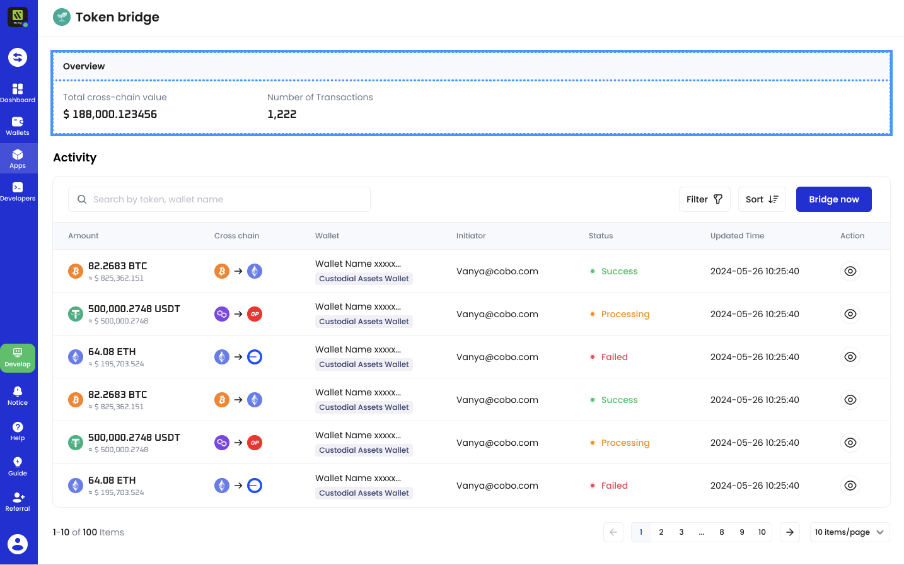Open the 10 items/page dropdown
Image resolution: width=904 pixels, height=565 pixels.
(x=850, y=532)
